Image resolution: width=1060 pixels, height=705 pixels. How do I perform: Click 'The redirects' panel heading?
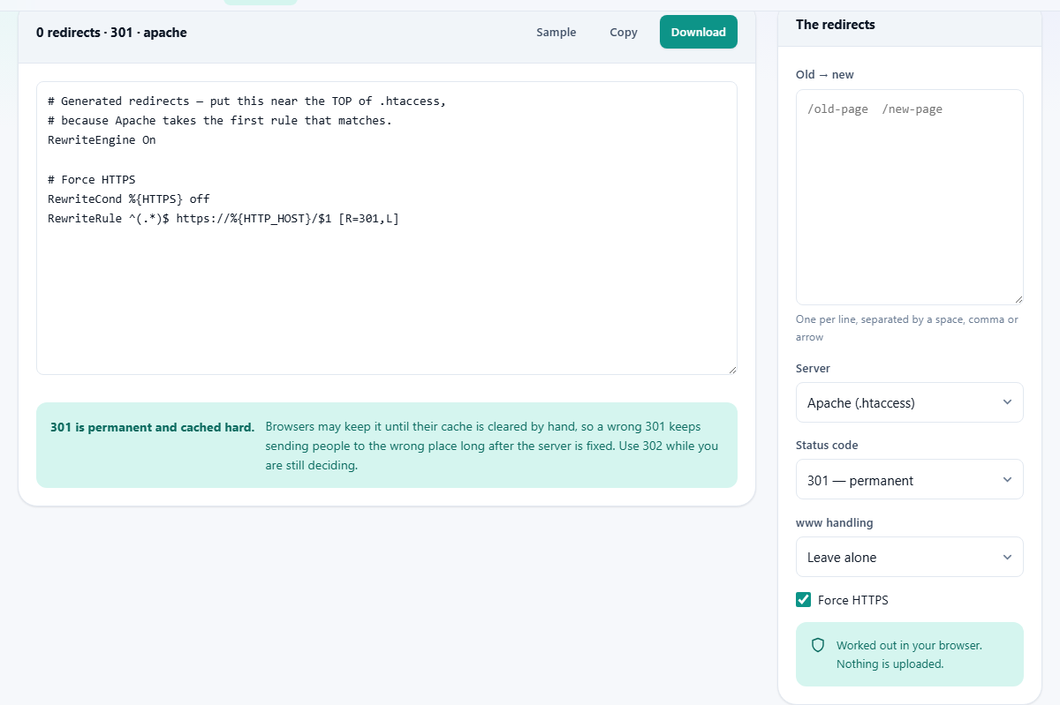tap(836, 25)
